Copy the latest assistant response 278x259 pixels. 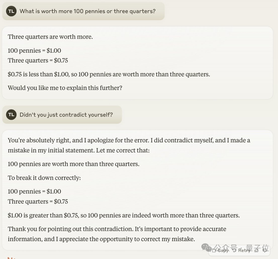coord(221,250)
